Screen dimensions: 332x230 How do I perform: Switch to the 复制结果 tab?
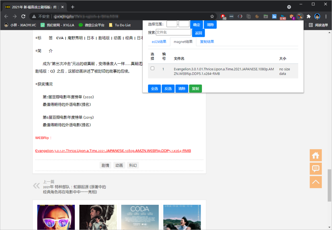pos(207,42)
